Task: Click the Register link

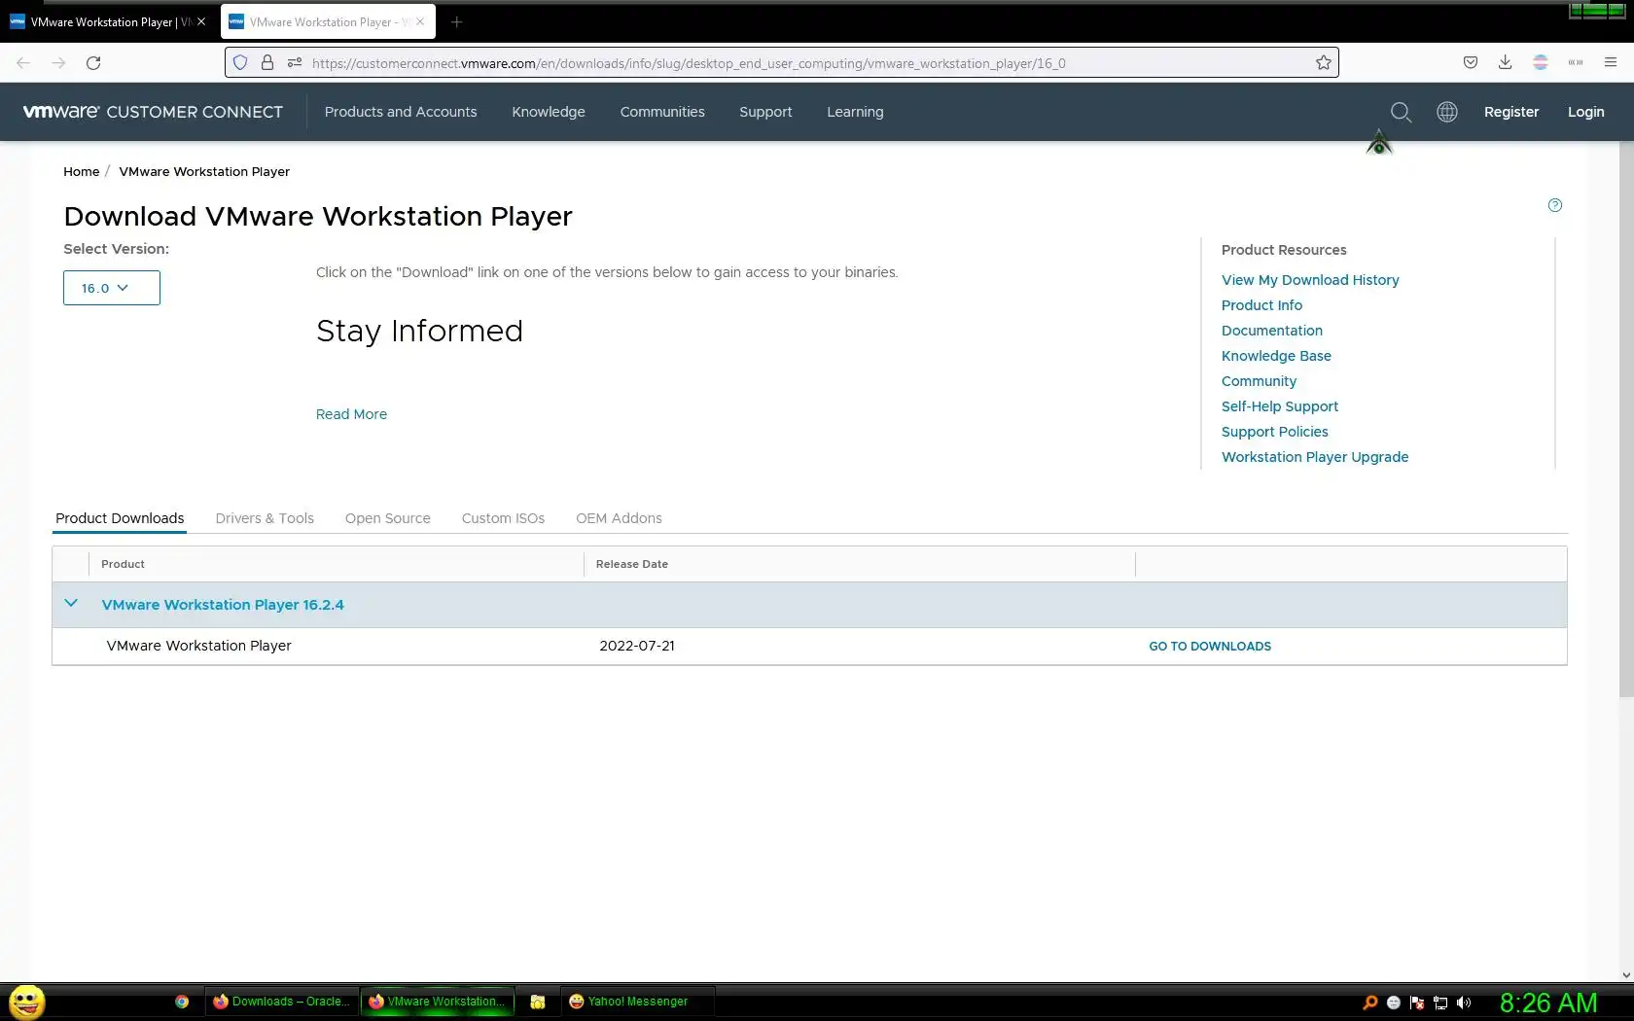Action: tap(1511, 112)
